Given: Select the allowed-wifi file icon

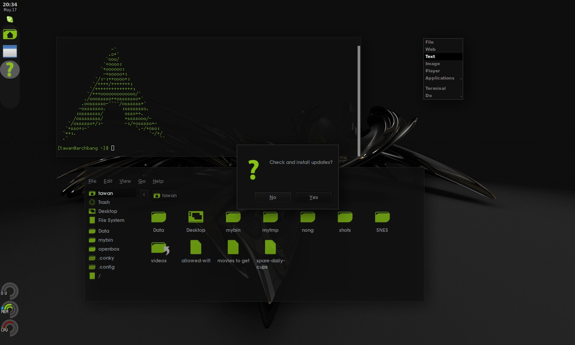Looking at the screenshot, I should pyautogui.click(x=196, y=247).
